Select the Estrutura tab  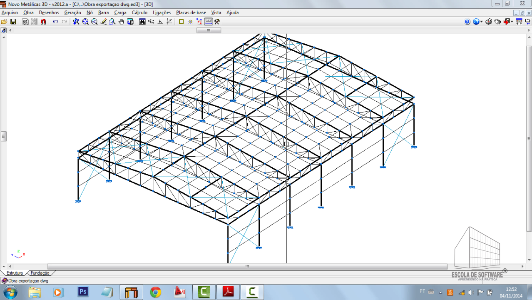tap(15, 273)
